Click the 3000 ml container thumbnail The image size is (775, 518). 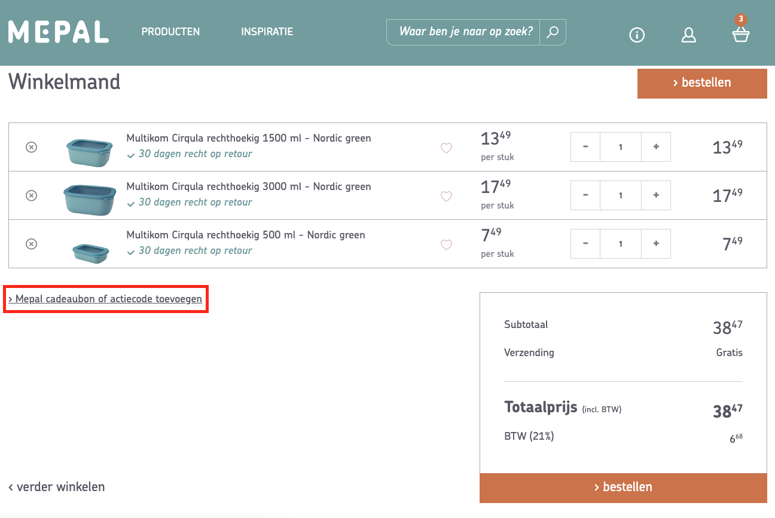[89, 200]
